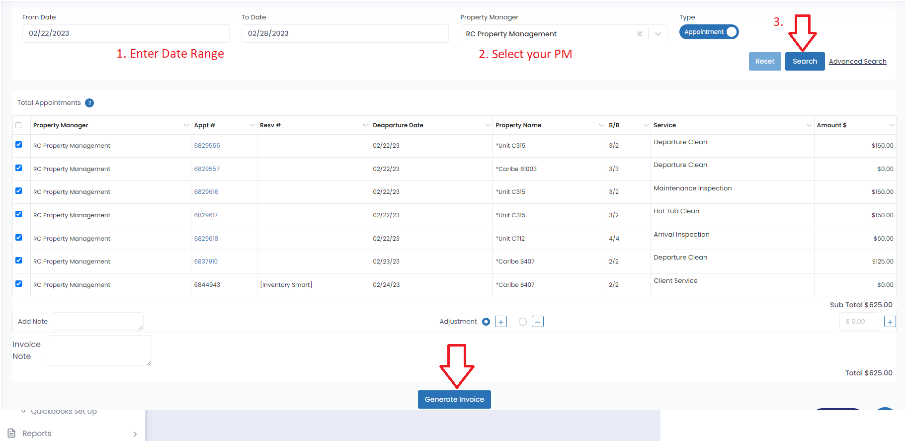Screen dimensions: 905x441
Task: Expand the Reports menu chevron
Action: 135,434
